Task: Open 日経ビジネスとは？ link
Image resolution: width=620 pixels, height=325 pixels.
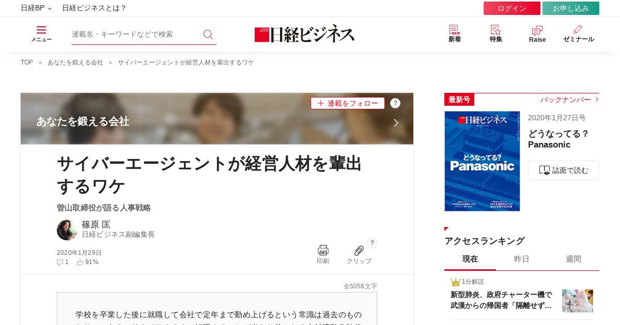Action: [95, 8]
